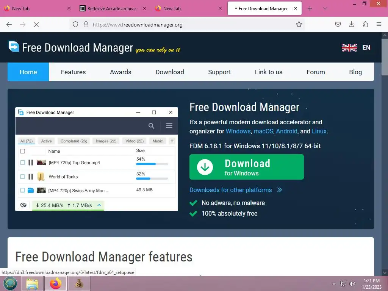Select the Images (22) filter
The width and height of the screenshot is (388, 291).
coord(106,141)
